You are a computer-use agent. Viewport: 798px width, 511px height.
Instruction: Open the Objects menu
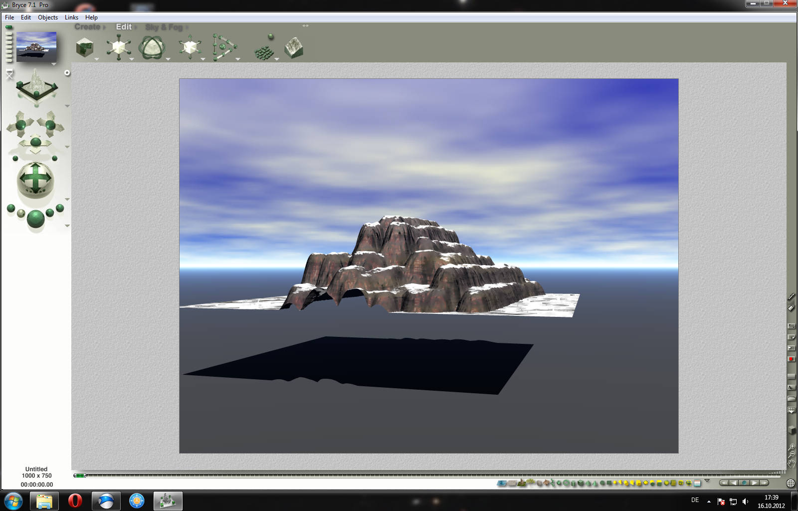coord(48,17)
